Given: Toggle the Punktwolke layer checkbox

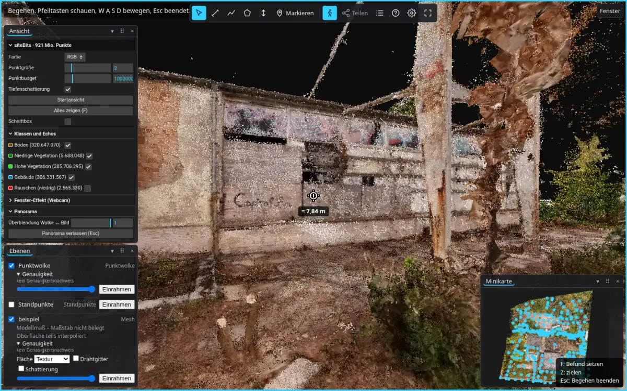Looking at the screenshot, I should tap(11, 266).
